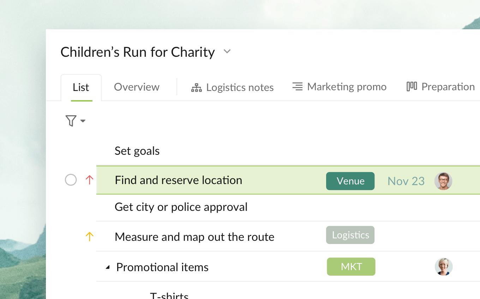Image resolution: width=480 pixels, height=299 pixels.
Task: Click the Preparation board icon
Action: click(412, 86)
